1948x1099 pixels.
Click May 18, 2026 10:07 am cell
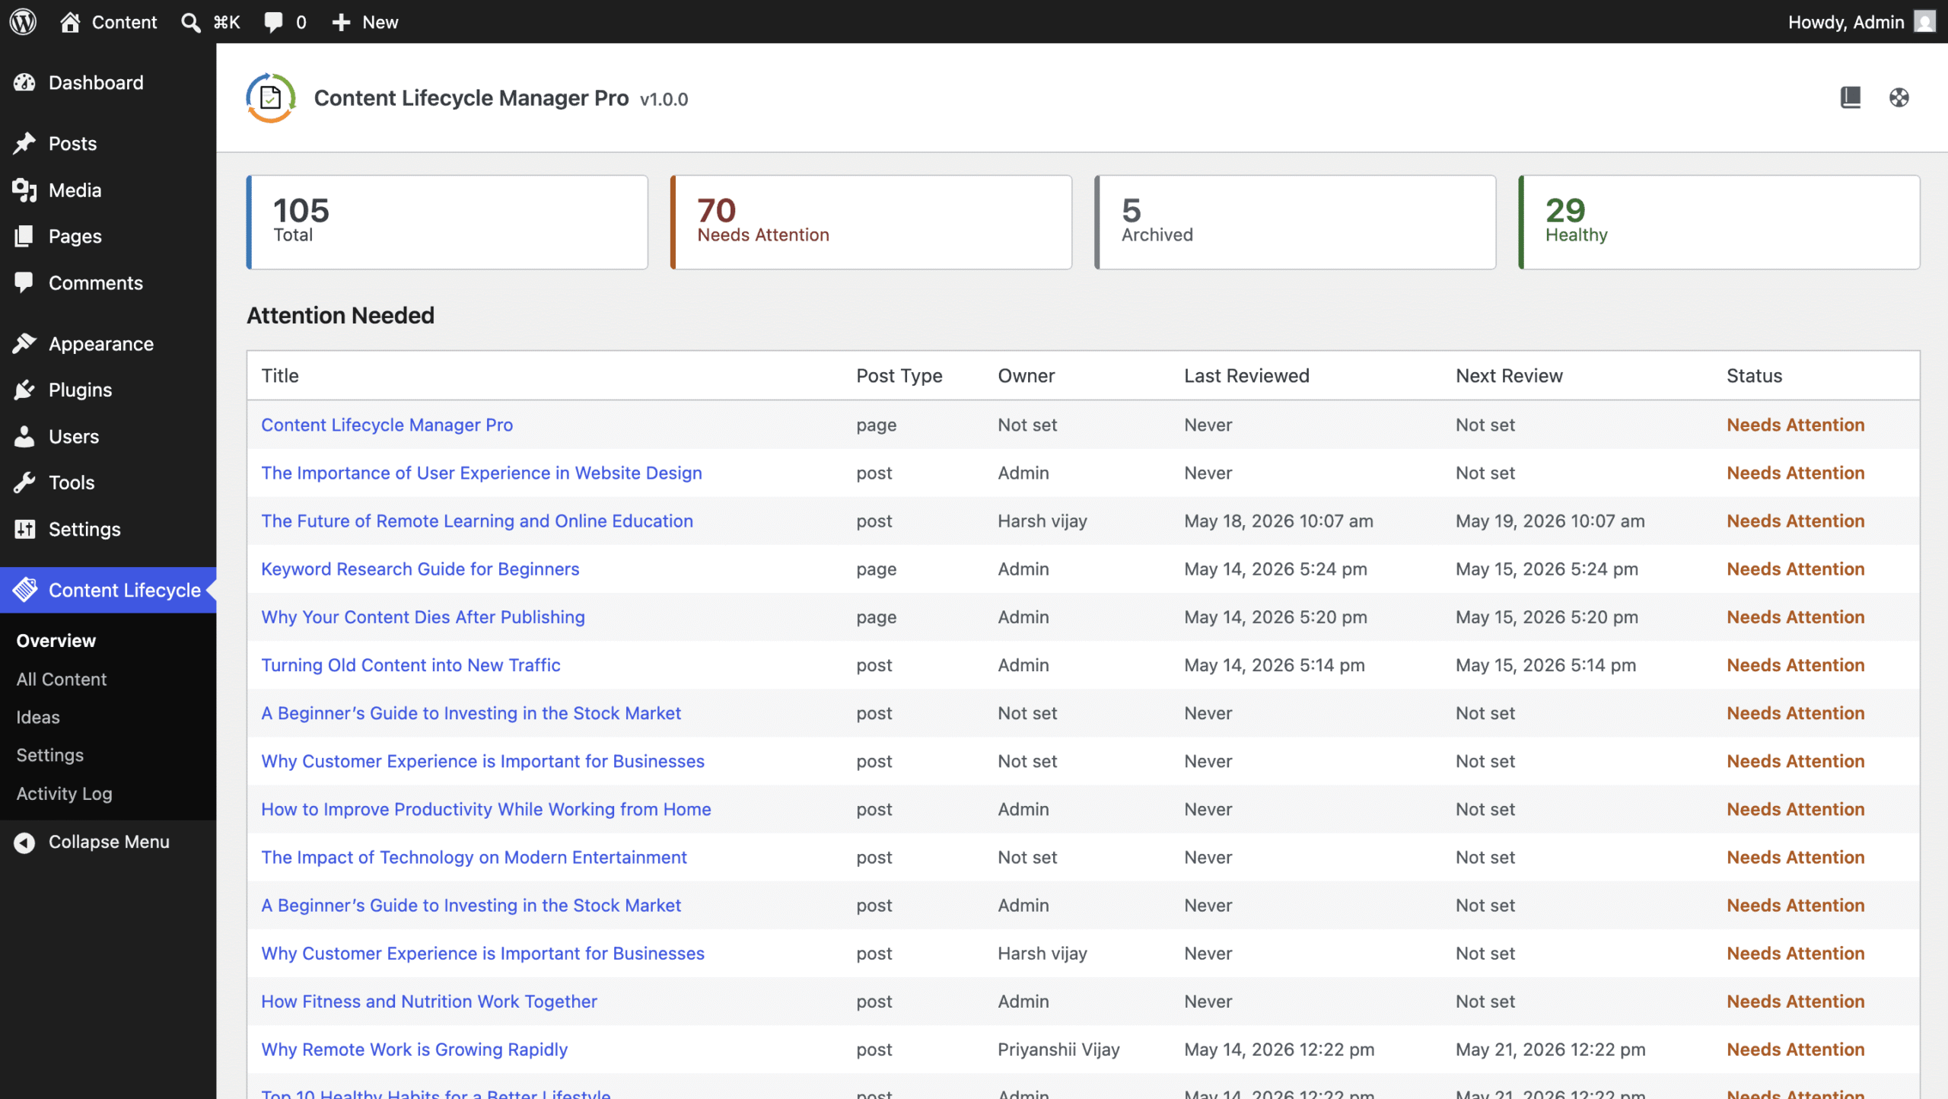[1278, 521]
